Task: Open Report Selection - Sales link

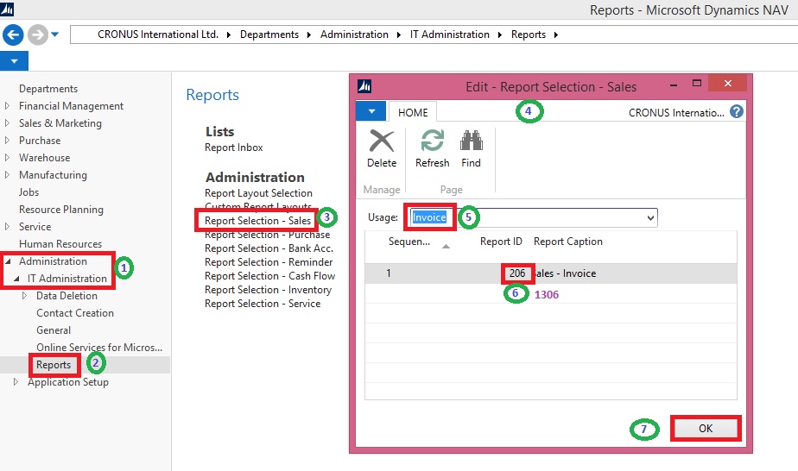Action: click(x=257, y=221)
